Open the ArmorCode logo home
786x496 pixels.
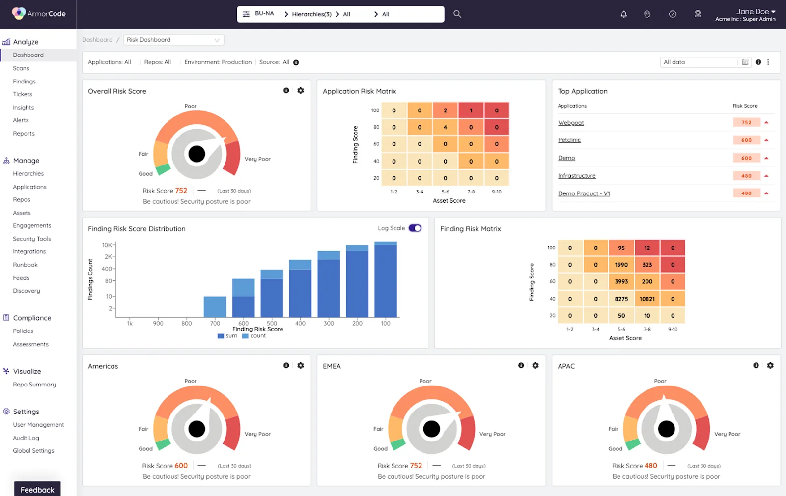click(x=39, y=14)
